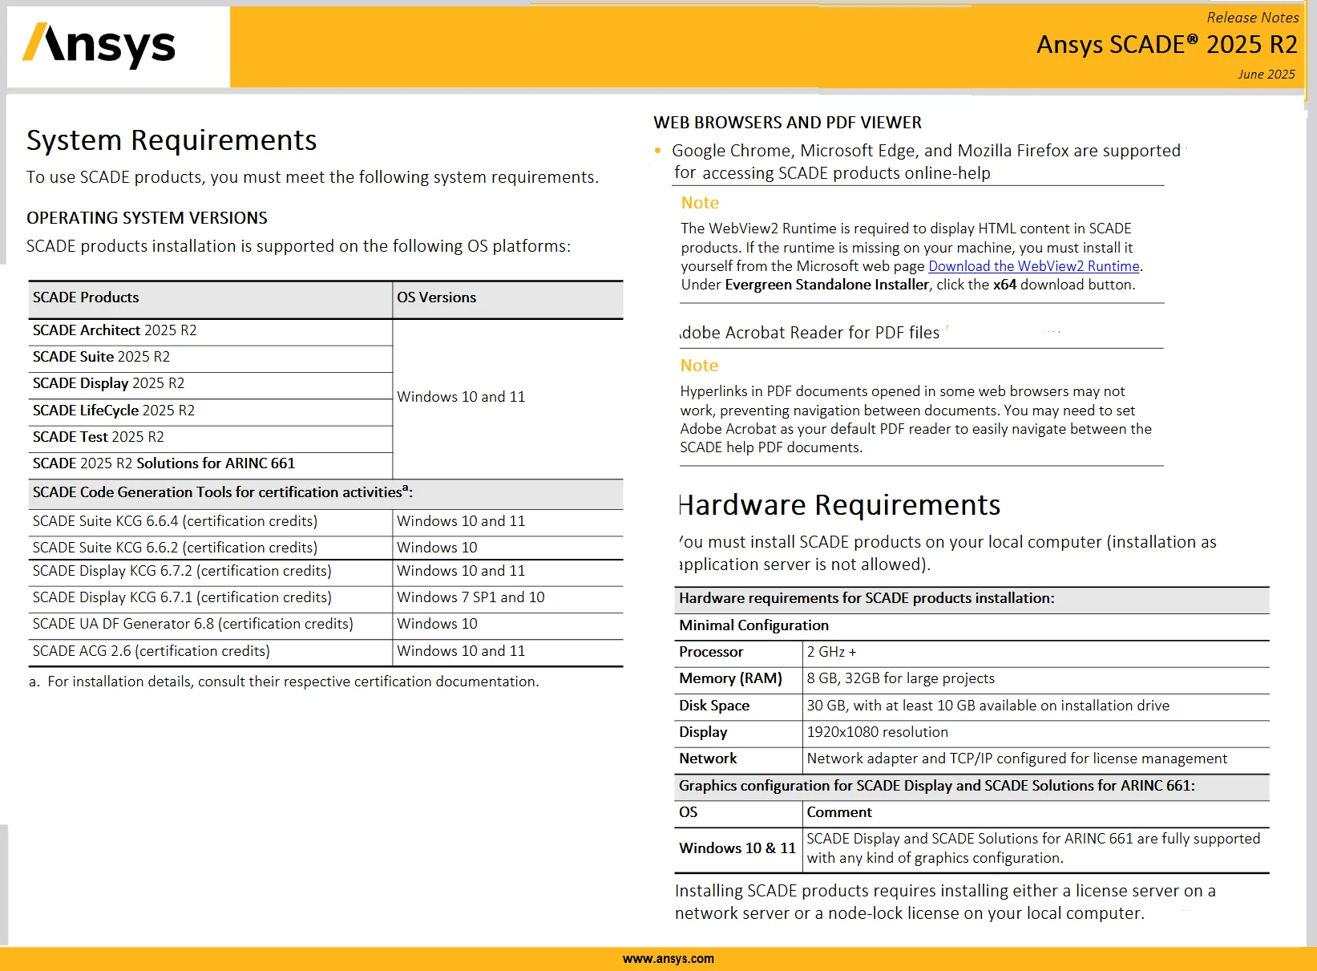Click the Ansys SCADE 2025 R2 title
The height and width of the screenshot is (971, 1317).
(x=1167, y=45)
